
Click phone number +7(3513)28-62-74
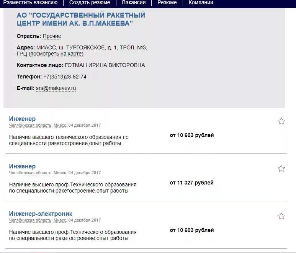coord(65,77)
